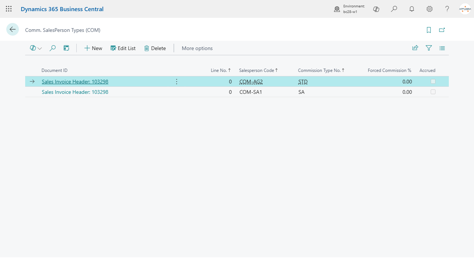
Task: Select the COM-AG2 salesperson code cell
Action: point(251,82)
